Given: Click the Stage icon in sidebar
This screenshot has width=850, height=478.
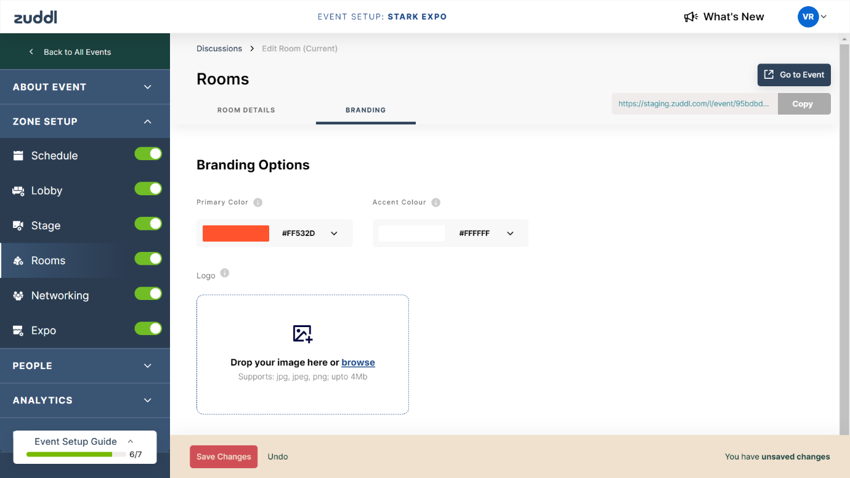Looking at the screenshot, I should pos(18,226).
